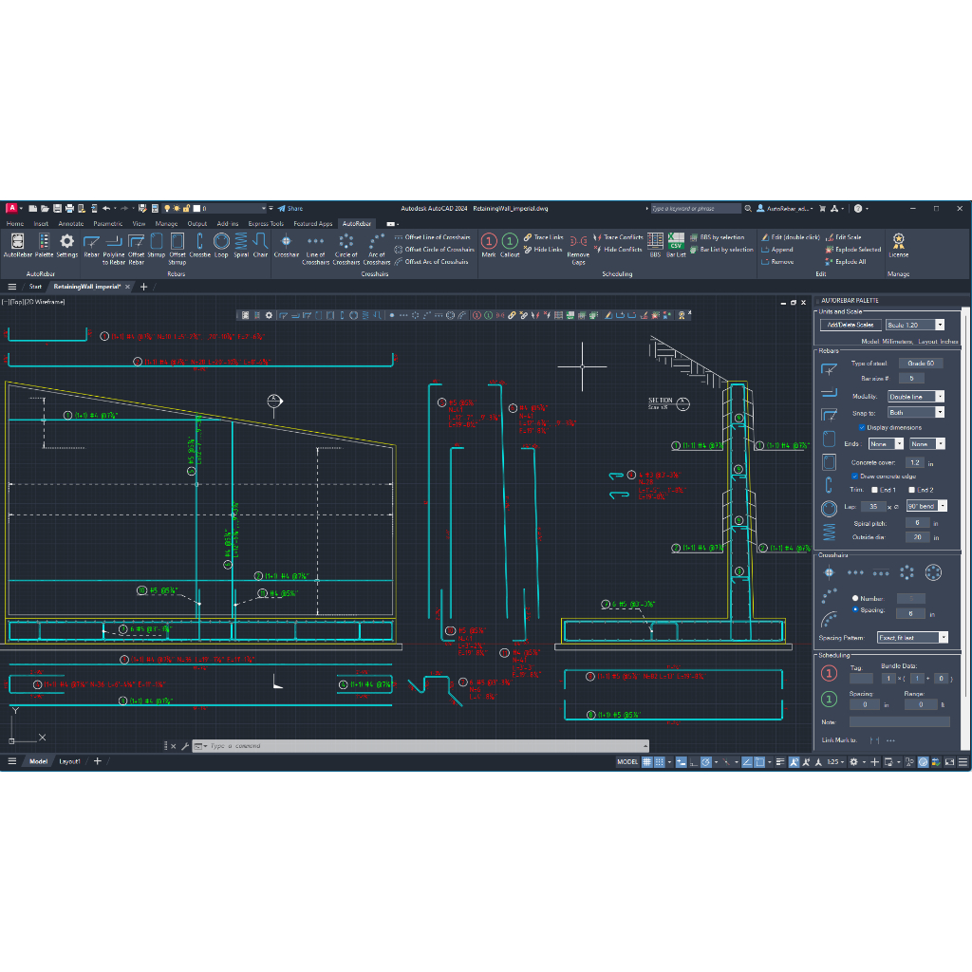Click the Bar size # field
The height and width of the screenshot is (972, 972).
coord(911,378)
